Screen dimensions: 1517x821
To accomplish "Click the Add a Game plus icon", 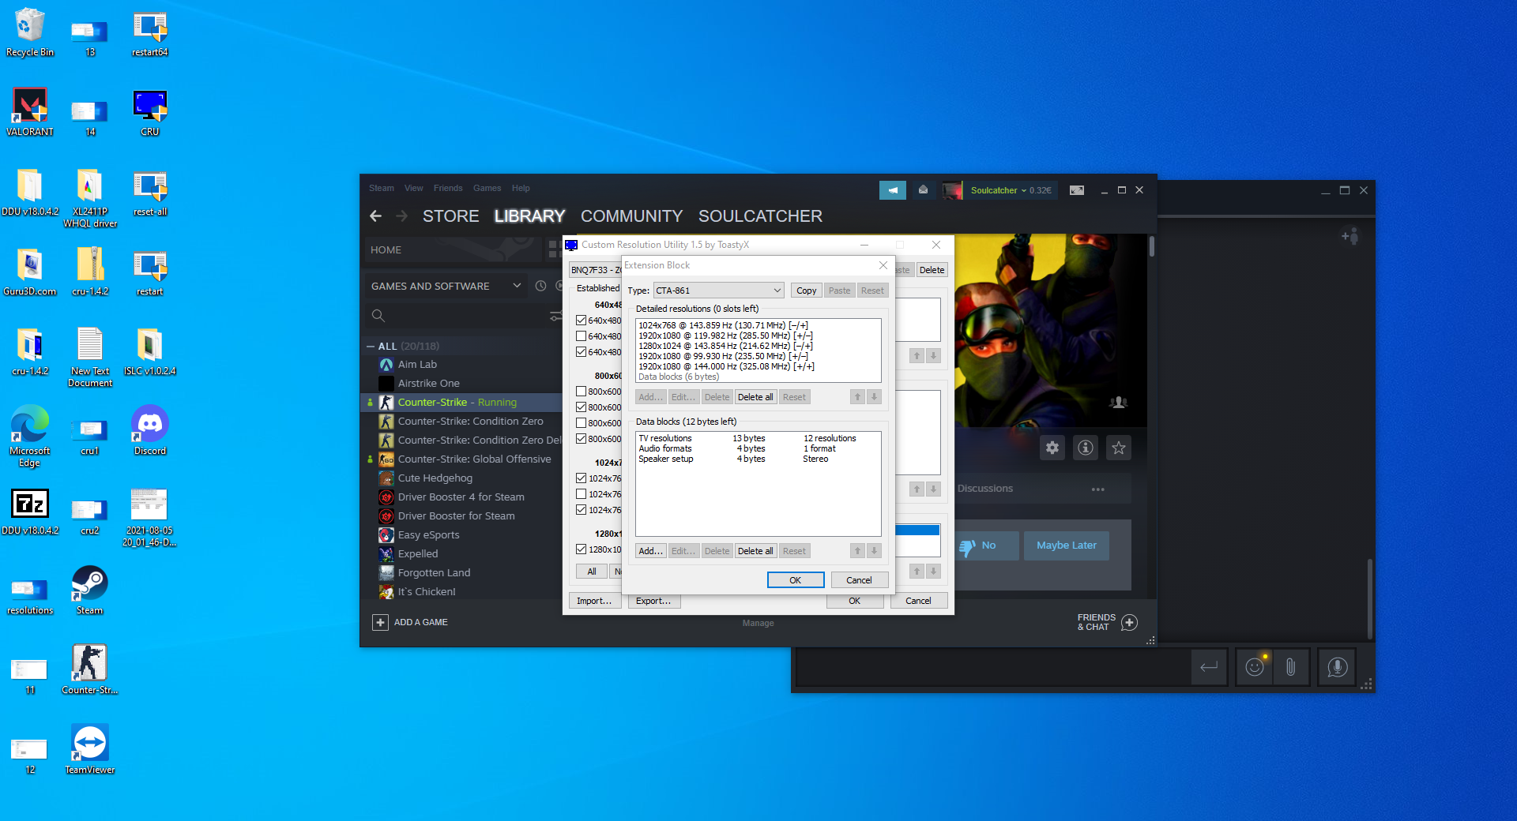I will pos(380,623).
